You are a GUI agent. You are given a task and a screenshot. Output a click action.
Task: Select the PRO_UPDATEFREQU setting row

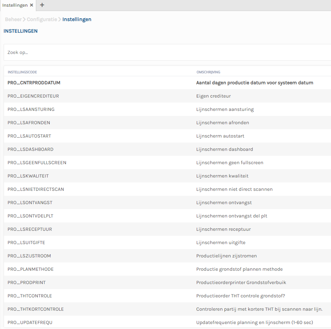point(30,322)
